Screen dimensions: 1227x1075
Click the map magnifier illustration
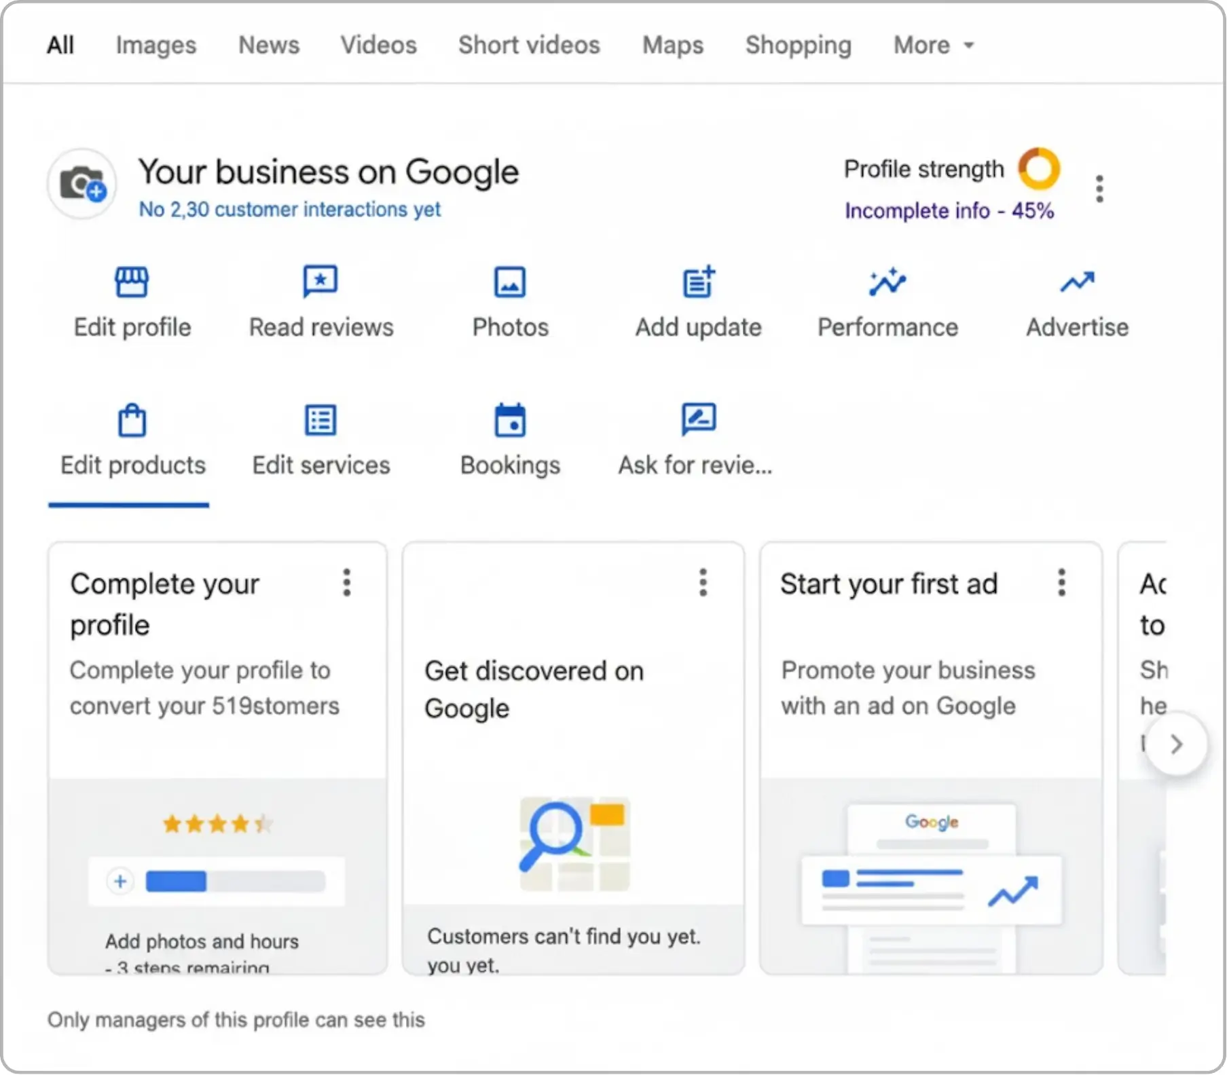[574, 844]
